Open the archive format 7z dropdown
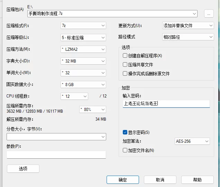The width and height of the screenshot is (220, 187). pos(83,26)
